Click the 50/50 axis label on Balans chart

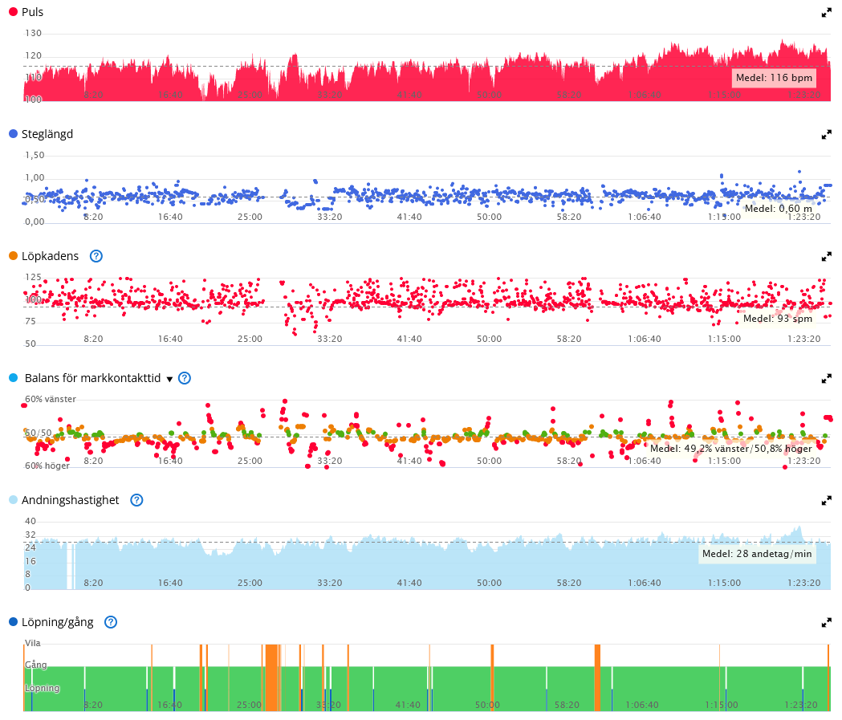(38, 432)
